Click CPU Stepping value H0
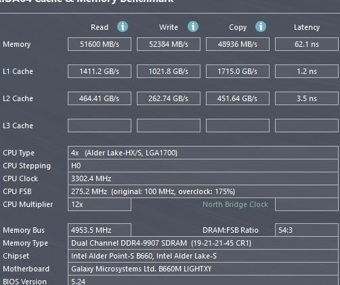The image size is (340, 285). [x=203, y=166]
